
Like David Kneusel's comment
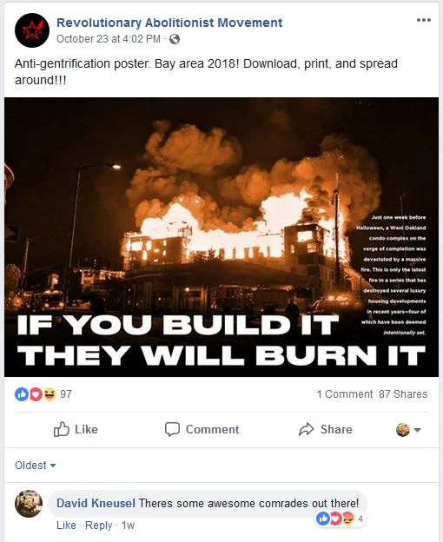click(x=66, y=525)
